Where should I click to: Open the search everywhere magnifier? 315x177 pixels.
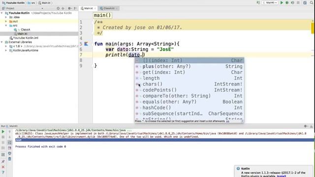click(312, 2)
